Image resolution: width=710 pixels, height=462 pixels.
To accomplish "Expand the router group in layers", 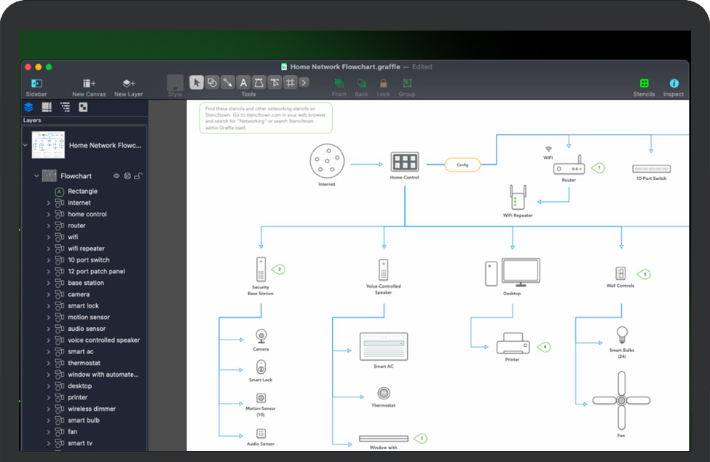I will pyautogui.click(x=49, y=226).
